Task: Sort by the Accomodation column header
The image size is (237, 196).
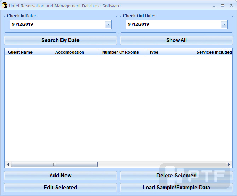Action: pos(75,52)
